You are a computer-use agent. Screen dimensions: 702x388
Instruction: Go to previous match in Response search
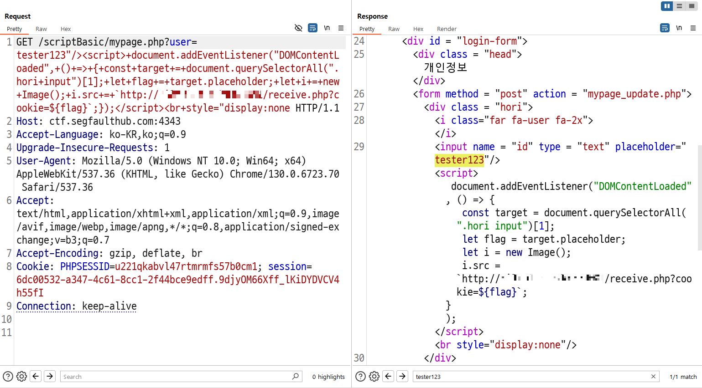coord(388,376)
